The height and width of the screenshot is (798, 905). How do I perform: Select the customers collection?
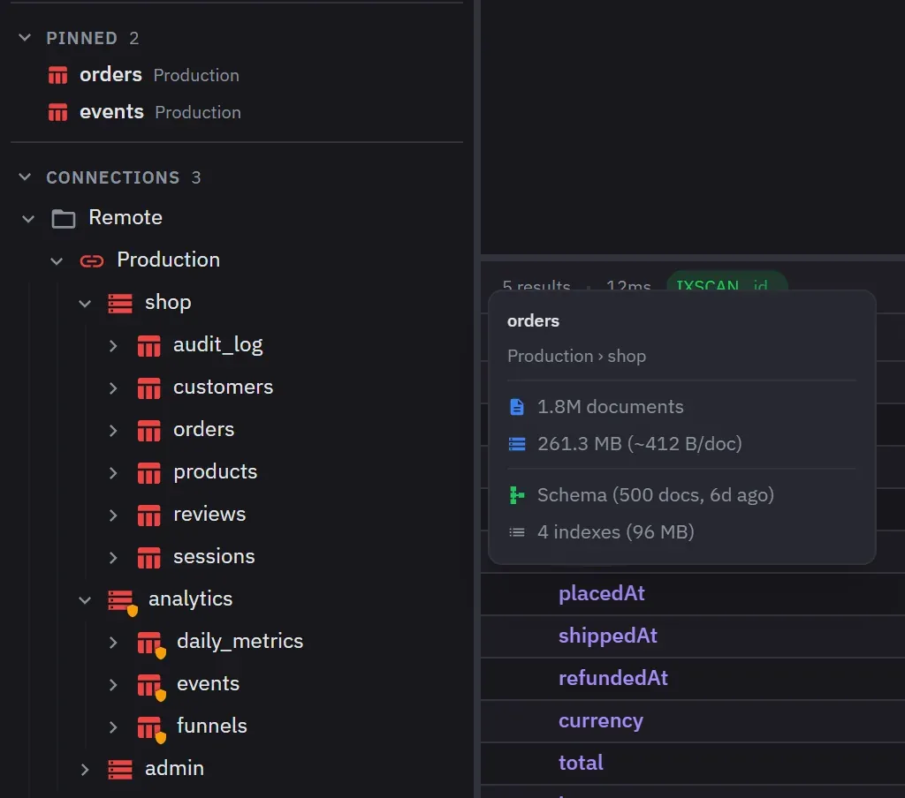click(x=223, y=388)
